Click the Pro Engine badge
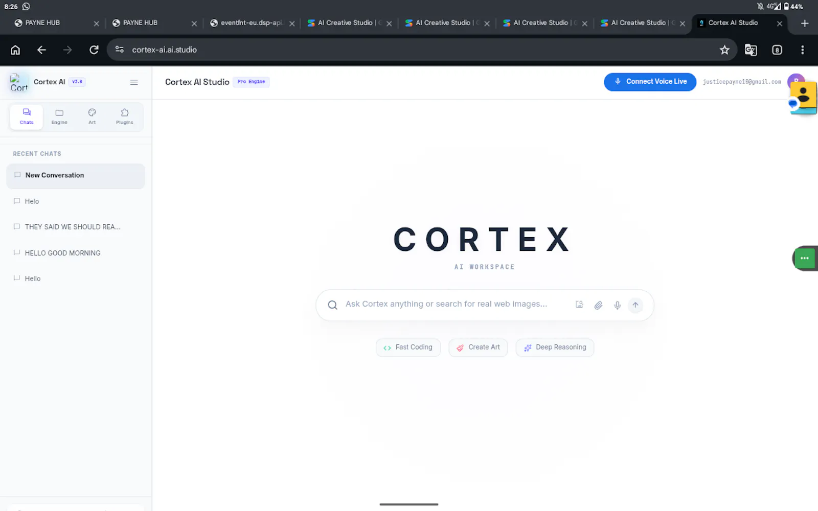Image resolution: width=818 pixels, height=511 pixels. click(x=251, y=82)
